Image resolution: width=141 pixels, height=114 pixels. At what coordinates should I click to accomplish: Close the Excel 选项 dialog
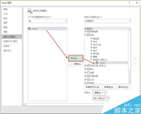click(137, 3)
